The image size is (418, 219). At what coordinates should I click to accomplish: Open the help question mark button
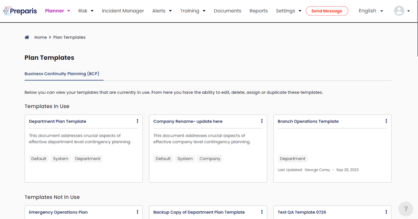pos(406,209)
